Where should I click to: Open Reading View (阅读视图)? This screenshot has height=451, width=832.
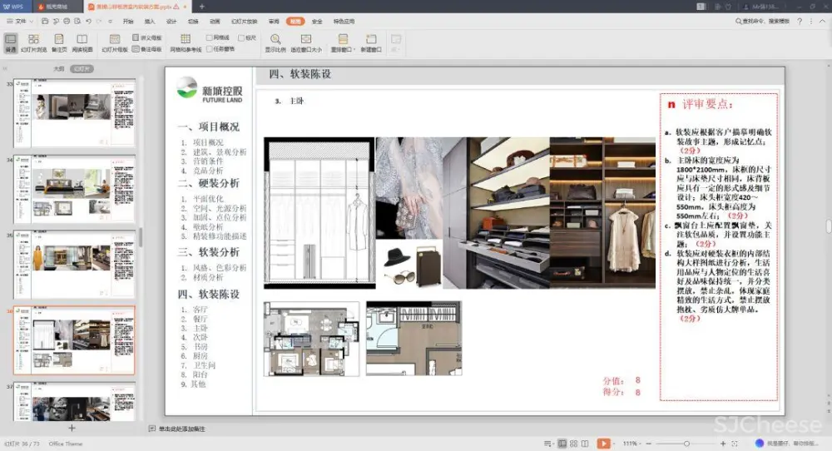click(82, 42)
